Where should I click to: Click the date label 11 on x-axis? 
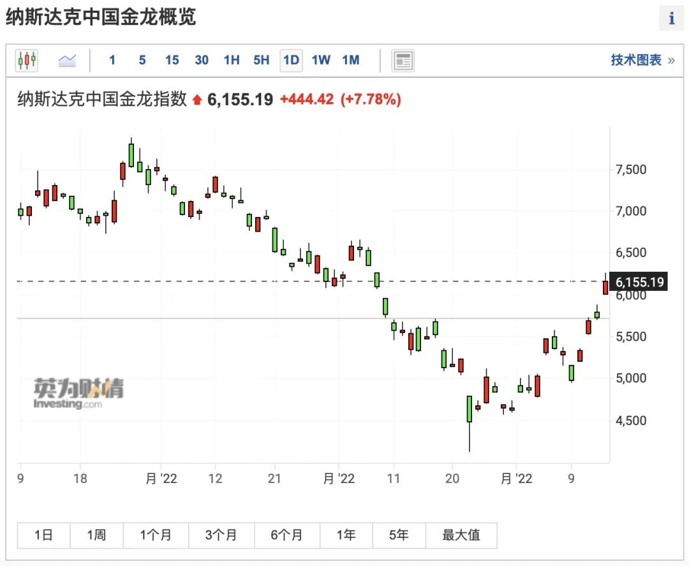coord(394,479)
